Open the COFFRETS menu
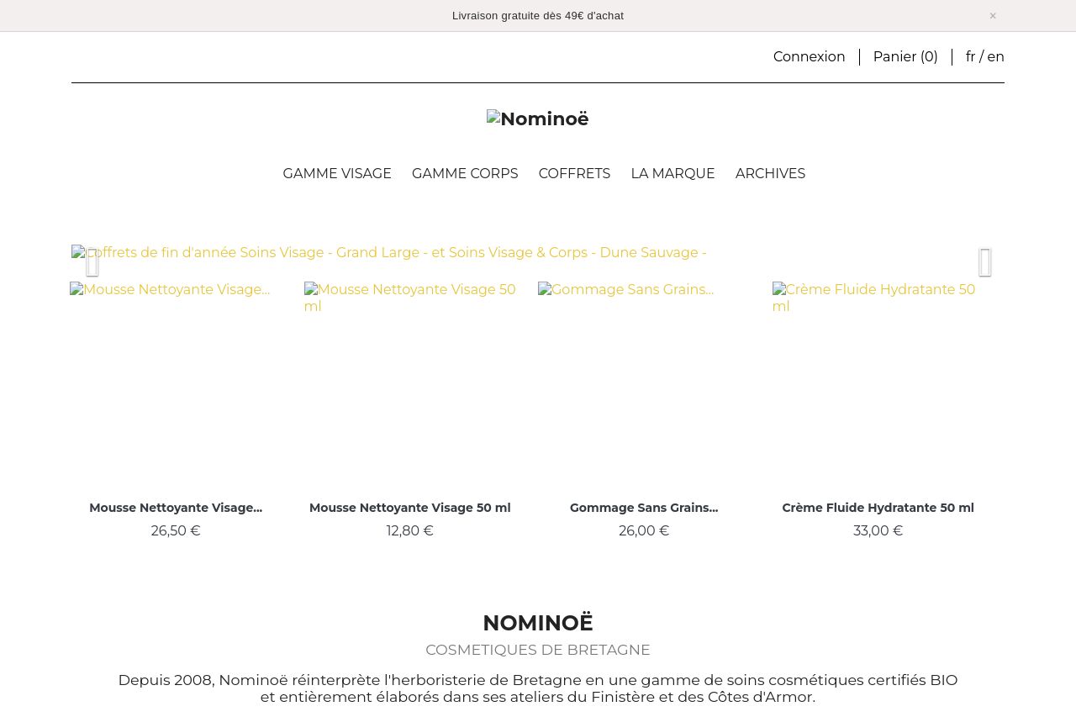 pyautogui.click(x=574, y=173)
